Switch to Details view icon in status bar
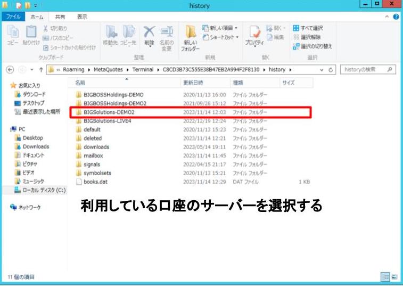 pos(385,277)
